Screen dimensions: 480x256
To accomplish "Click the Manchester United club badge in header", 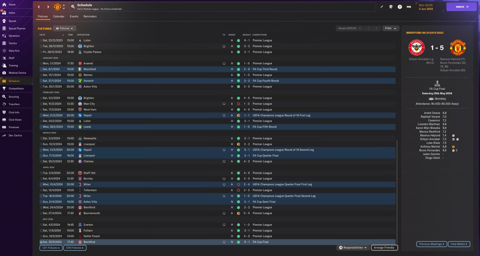I will coord(57,7).
